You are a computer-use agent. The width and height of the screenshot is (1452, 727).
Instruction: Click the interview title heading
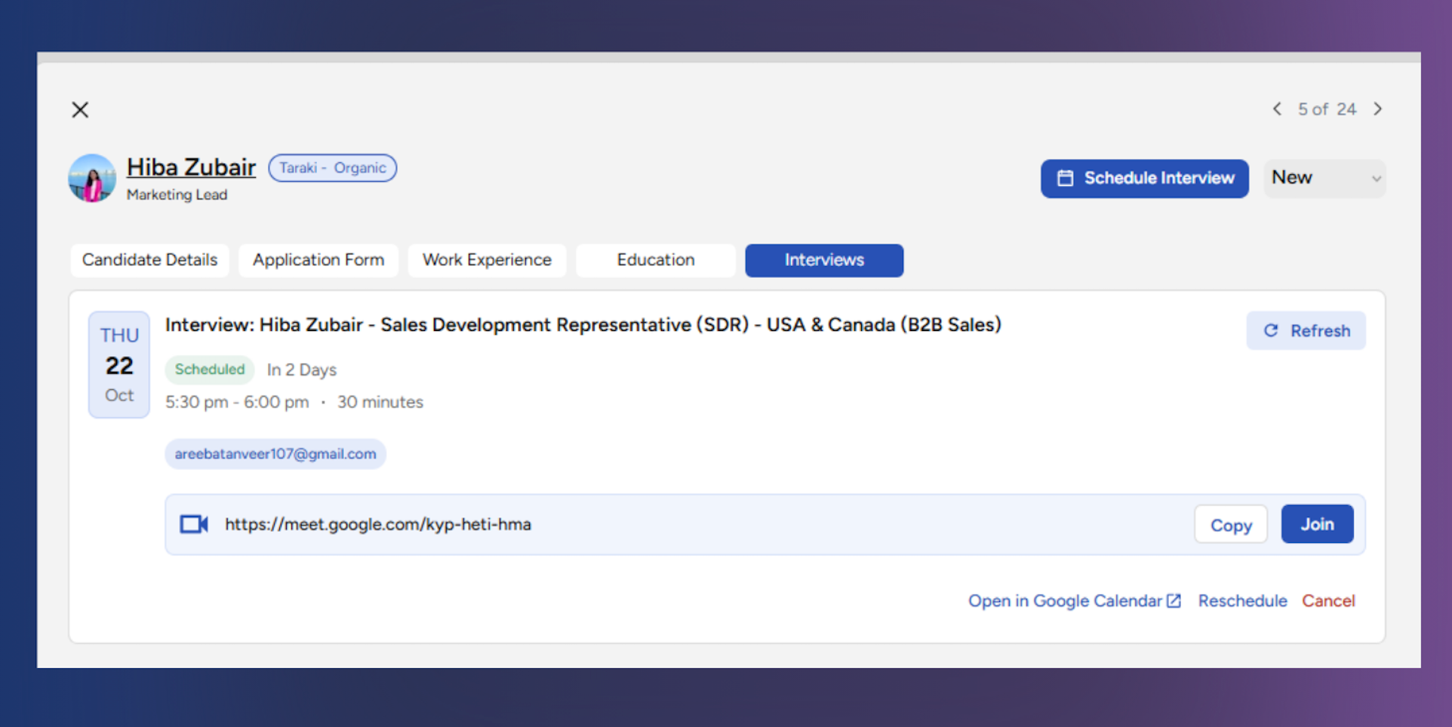[x=583, y=325]
